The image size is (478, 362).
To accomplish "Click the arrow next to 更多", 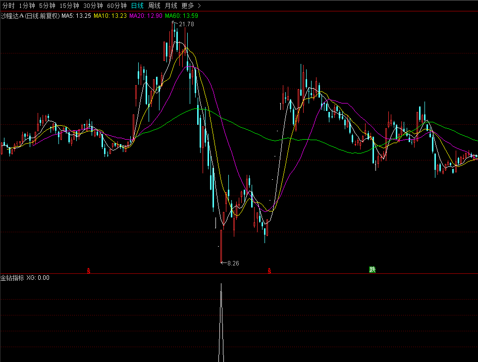I will click(x=199, y=5).
